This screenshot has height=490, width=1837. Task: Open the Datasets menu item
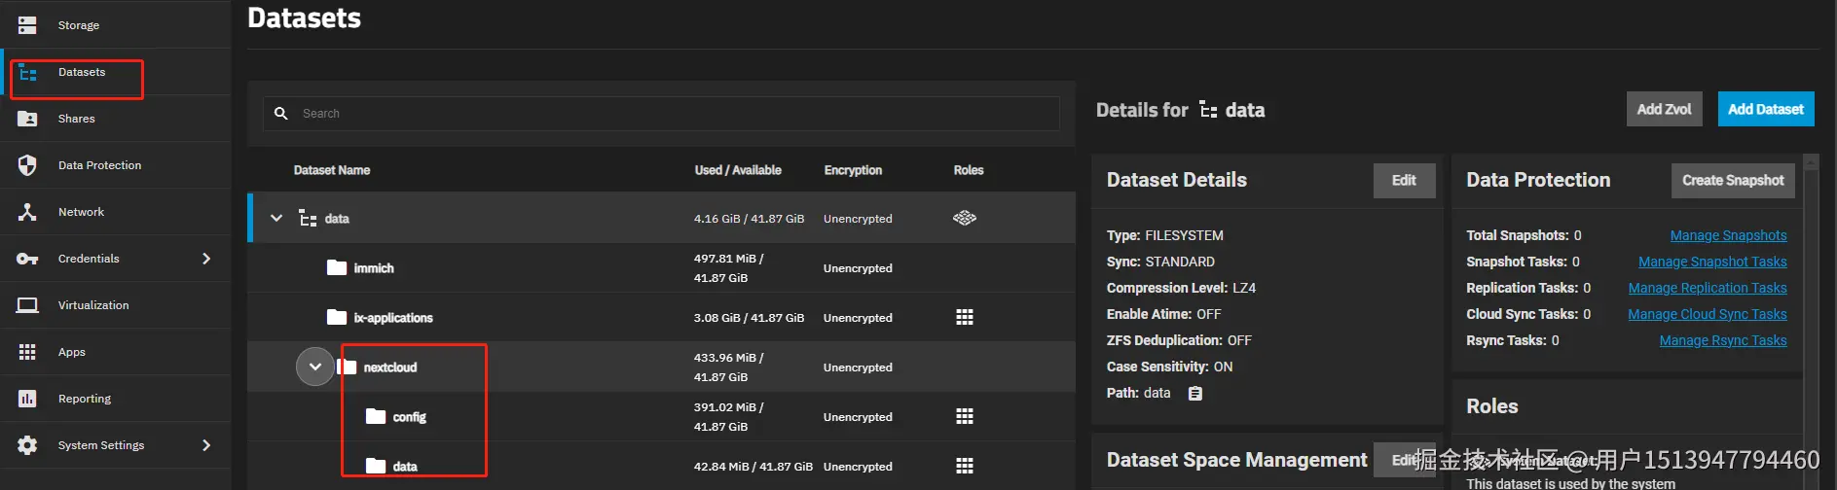point(82,73)
